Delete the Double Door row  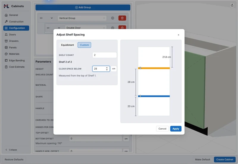pos(122,27)
